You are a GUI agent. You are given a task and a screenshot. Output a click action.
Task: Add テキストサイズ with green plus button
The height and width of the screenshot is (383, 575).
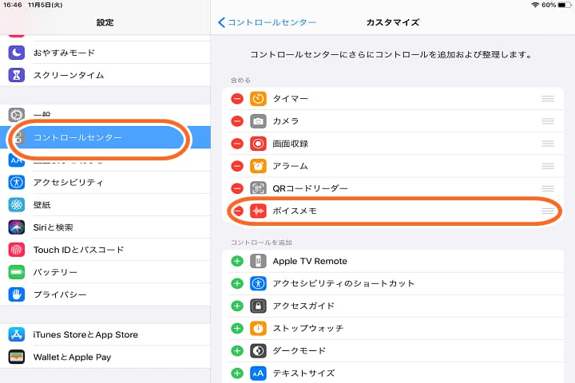(x=237, y=373)
